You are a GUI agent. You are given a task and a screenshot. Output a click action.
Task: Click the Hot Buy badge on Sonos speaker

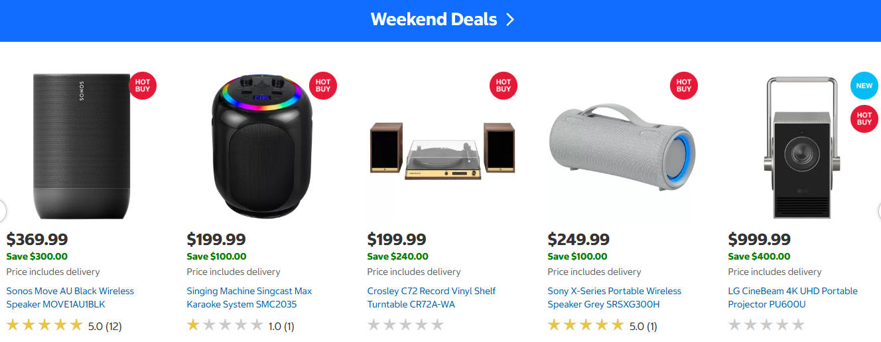143,85
